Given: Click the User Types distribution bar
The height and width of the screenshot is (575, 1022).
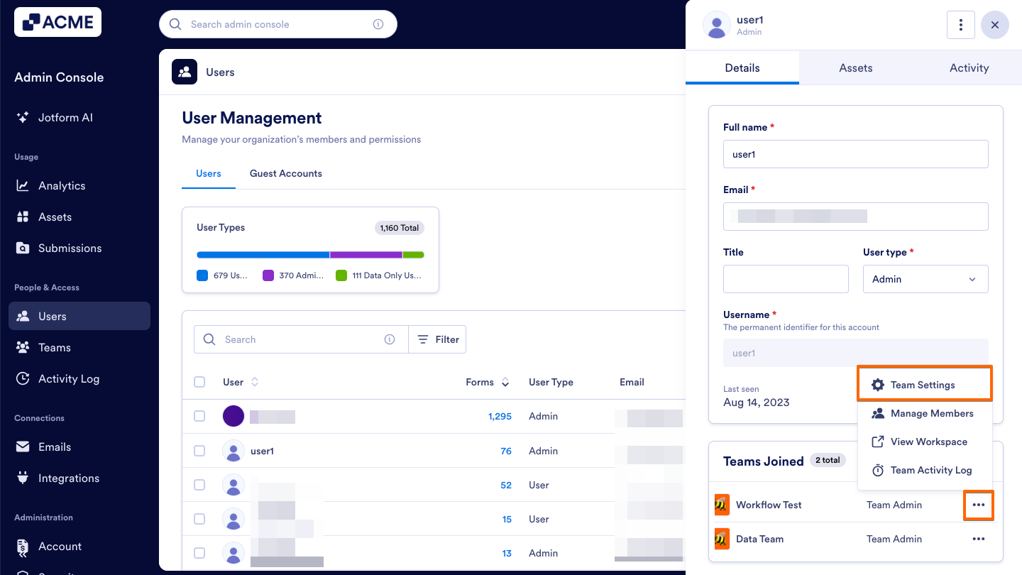Looking at the screenshot, I should (310, 254).
